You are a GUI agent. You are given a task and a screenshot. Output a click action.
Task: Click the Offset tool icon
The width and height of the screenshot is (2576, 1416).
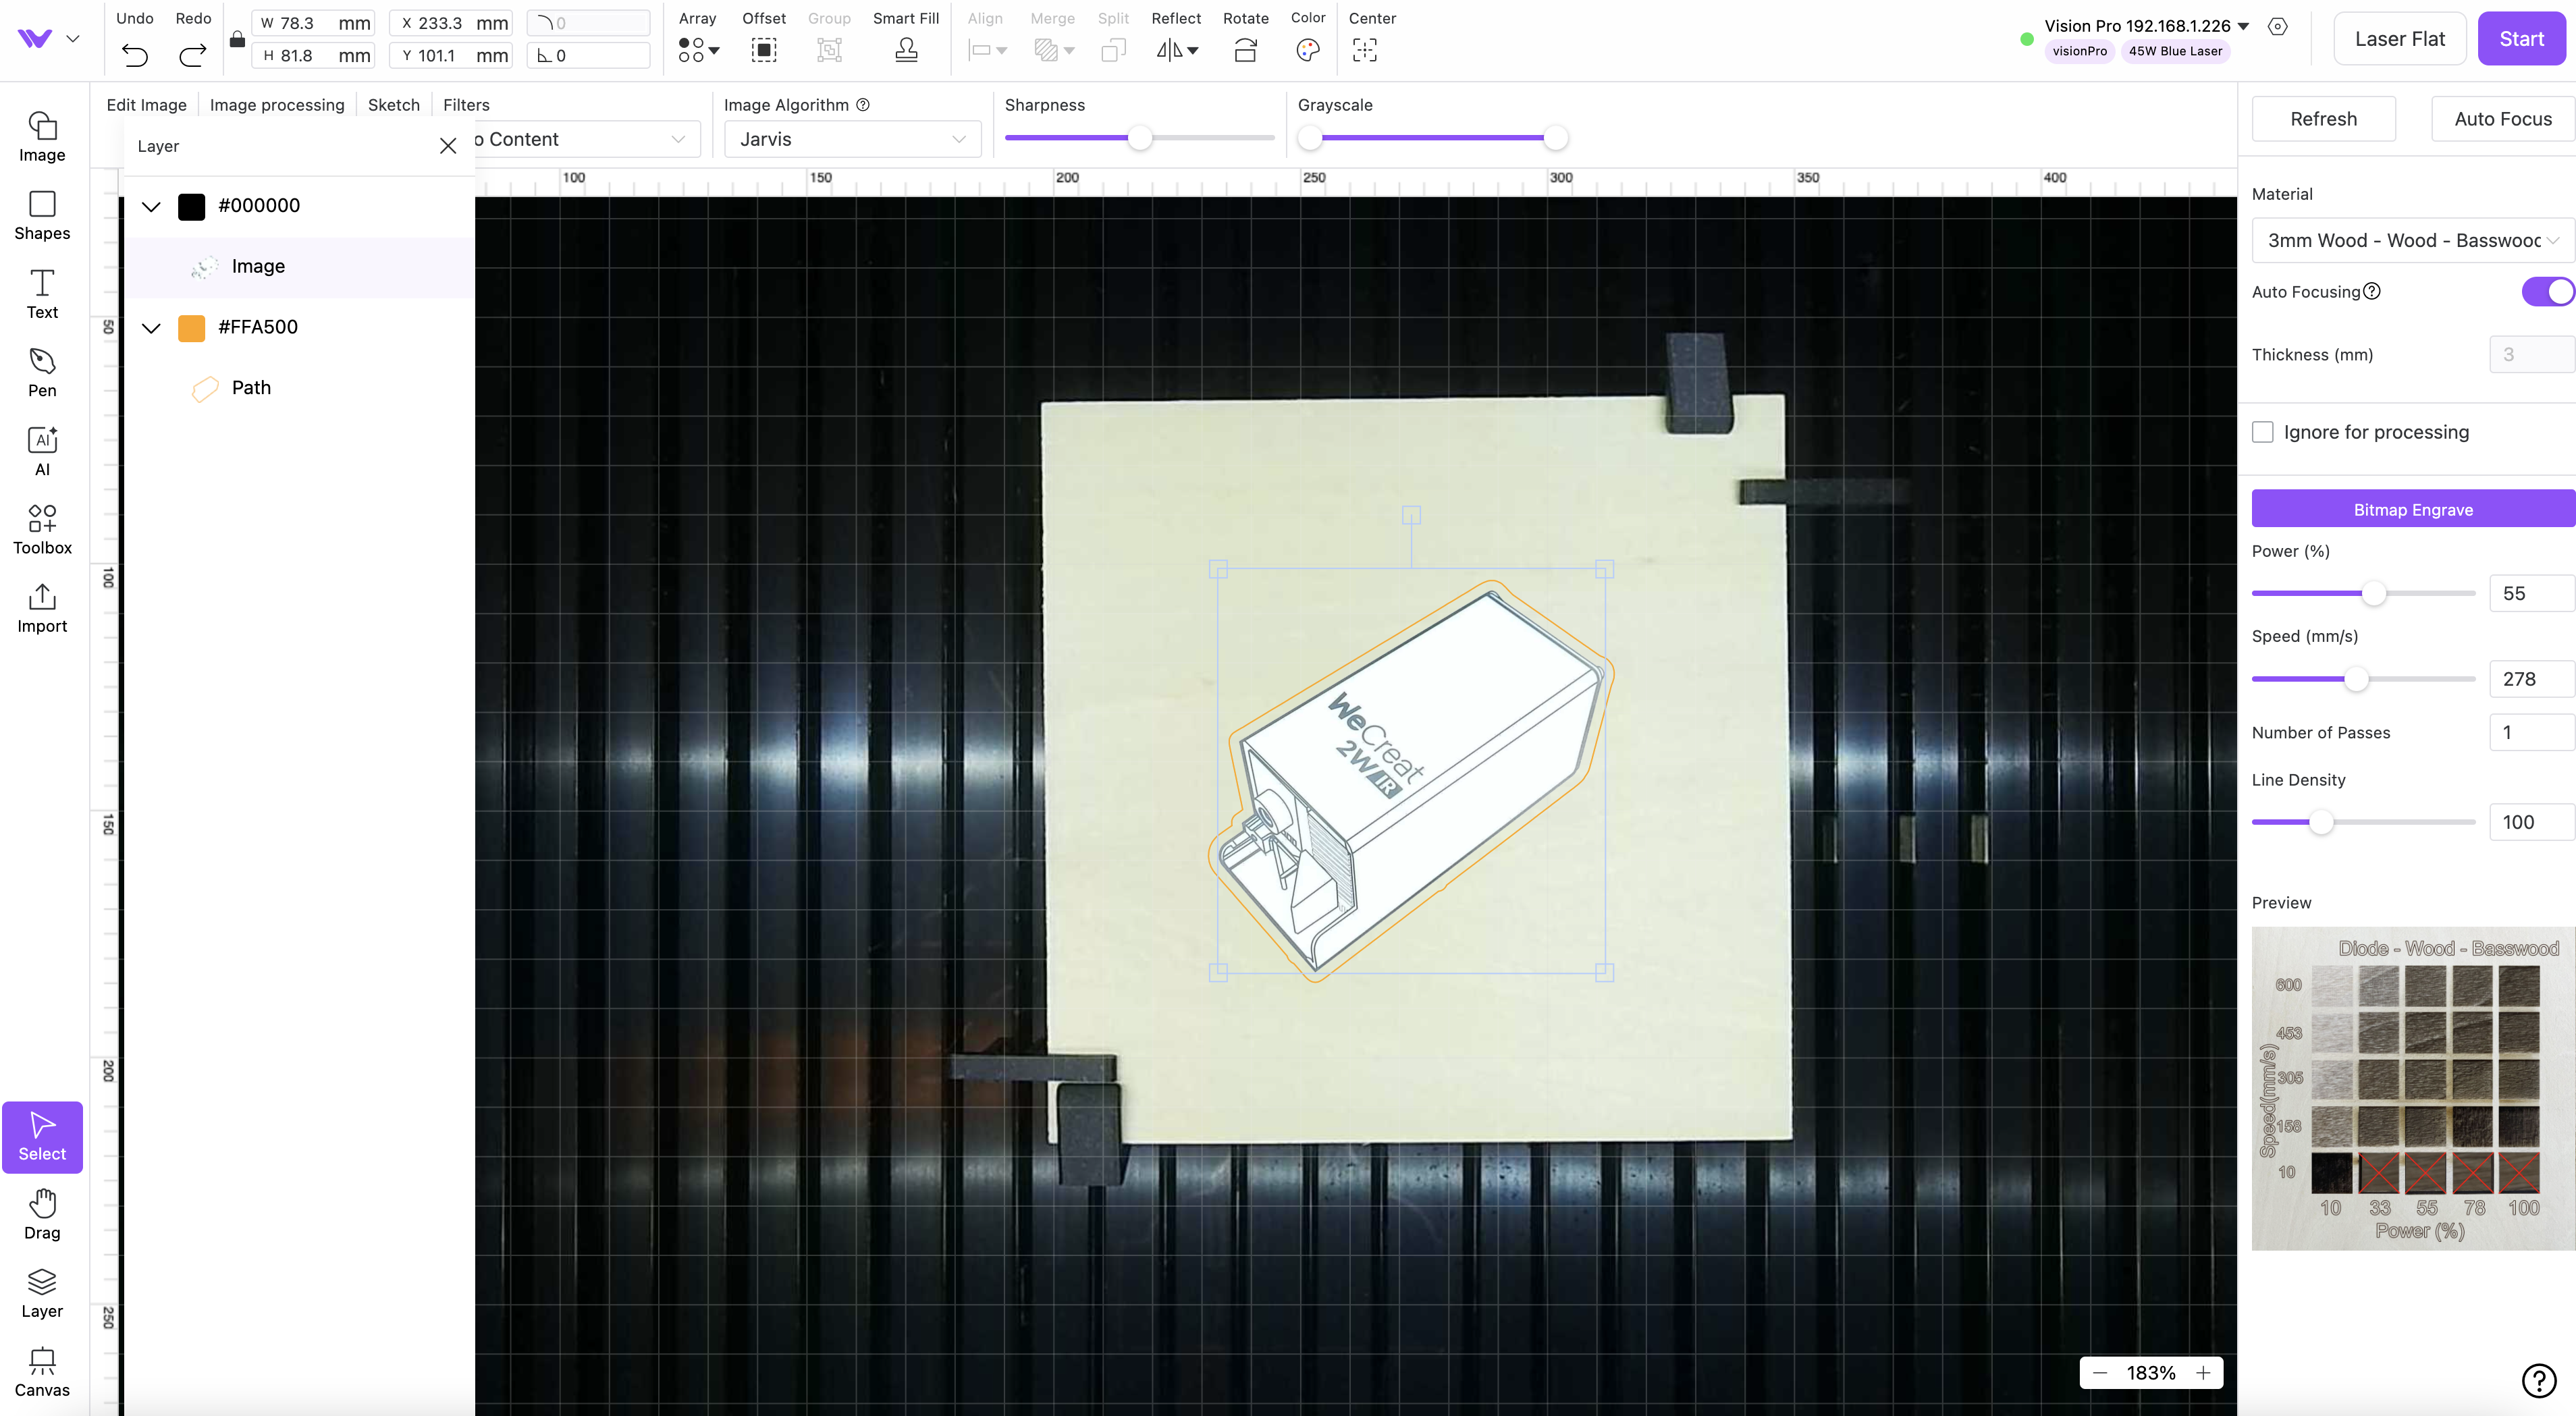tap(763, 49)
